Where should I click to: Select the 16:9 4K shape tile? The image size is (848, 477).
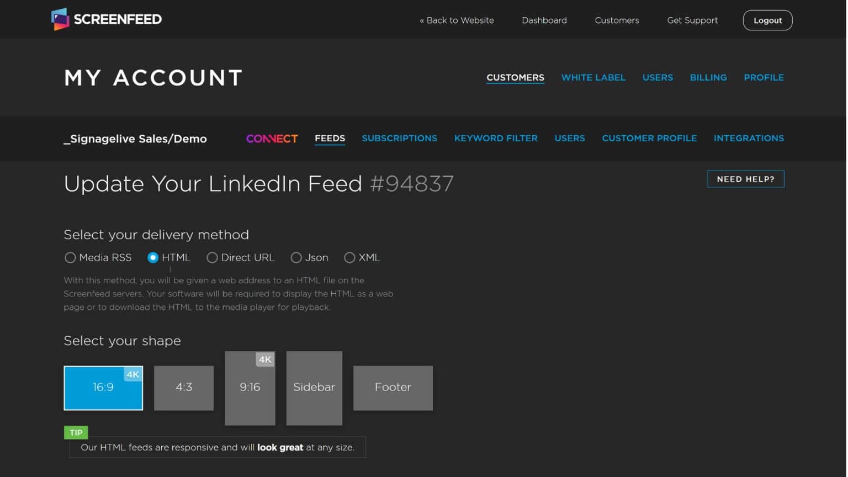(x=103, y=388)
